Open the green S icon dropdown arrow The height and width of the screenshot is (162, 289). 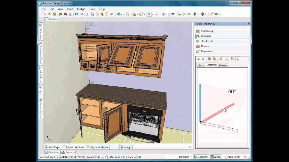[121, 14]
